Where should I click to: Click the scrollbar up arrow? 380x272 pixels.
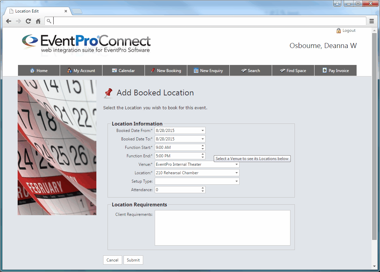coord(375,30)
